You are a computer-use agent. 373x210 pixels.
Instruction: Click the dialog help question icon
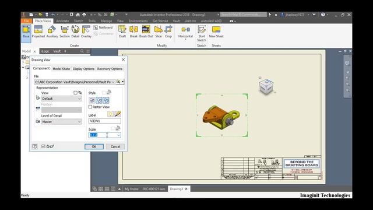tap(35, 146)
